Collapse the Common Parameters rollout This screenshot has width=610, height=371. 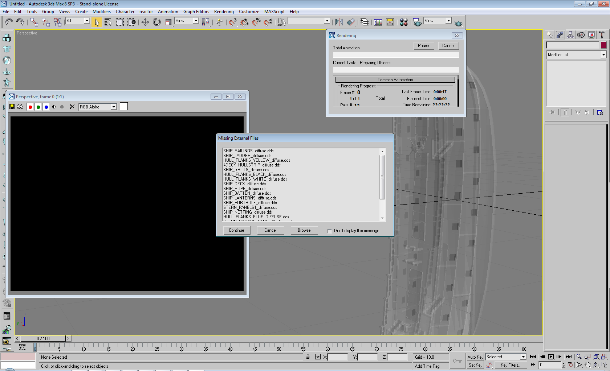point(395,80)
